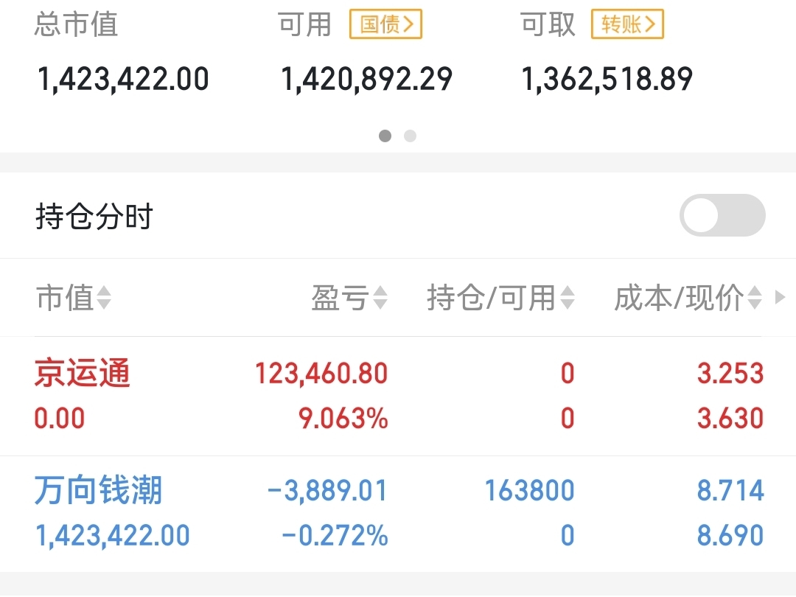Tap 万向钱潮 loss value -3,889.01
Image resolution: width=796 pixels, height=597 pixels.
pos(327,491)
